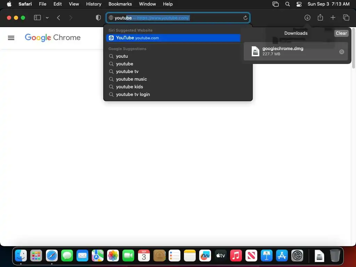This screenshot has height=267, width=356.
Task: Open the Bookmarks menu
Action: tap(120, 4)
